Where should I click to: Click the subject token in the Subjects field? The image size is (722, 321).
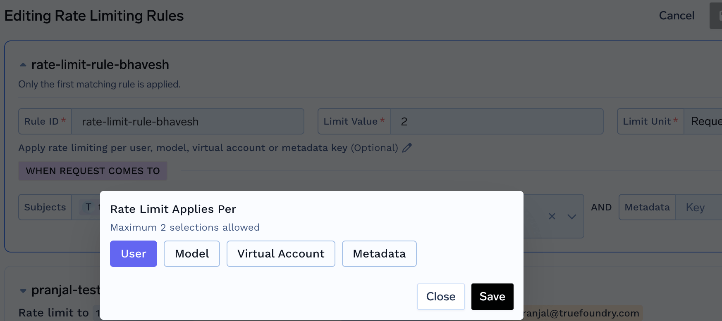[88, 207]
